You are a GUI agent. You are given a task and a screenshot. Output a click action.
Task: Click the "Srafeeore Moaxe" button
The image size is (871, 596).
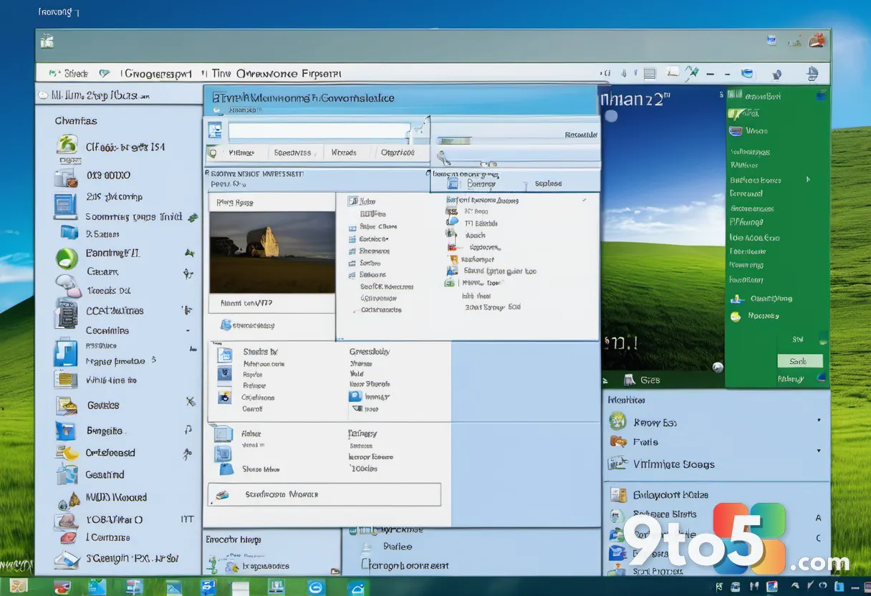[x=324, y=494]
